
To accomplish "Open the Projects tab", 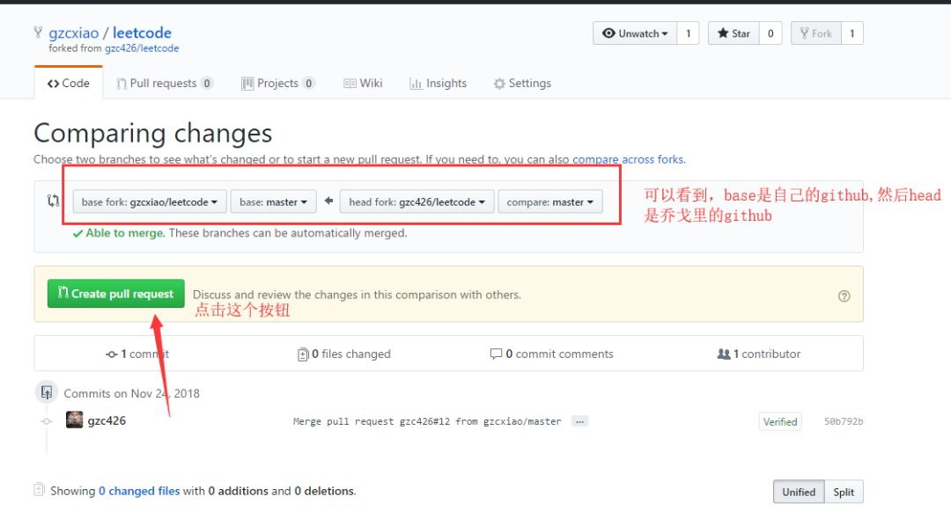I will 277,83.
